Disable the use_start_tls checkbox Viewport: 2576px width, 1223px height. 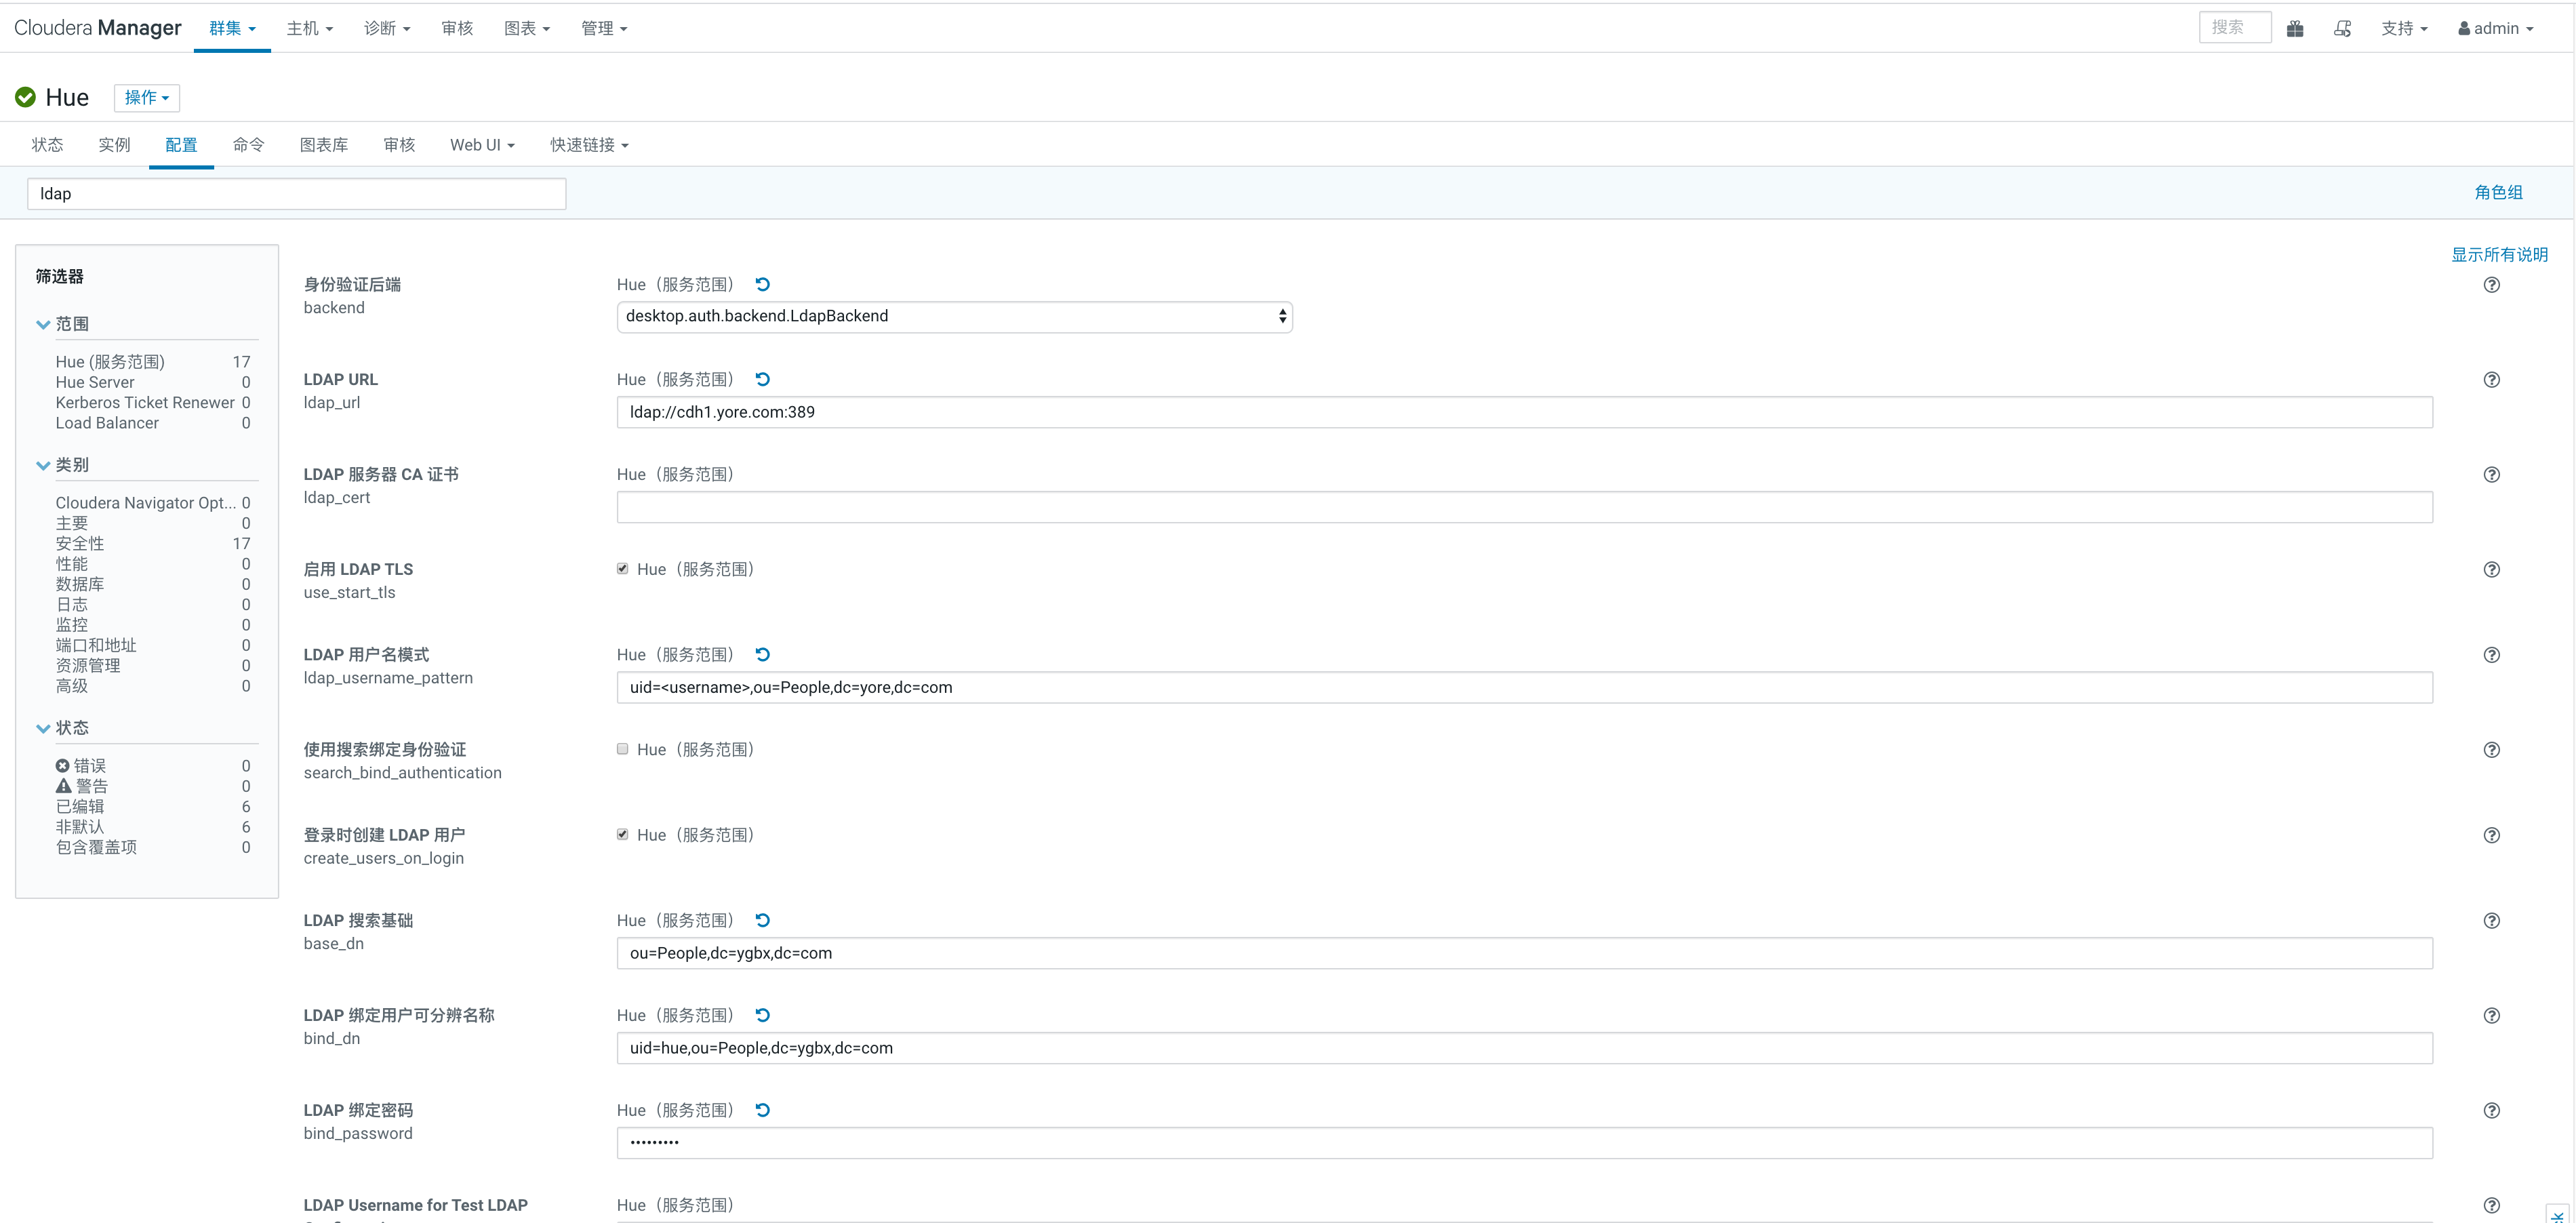point(623,568)
